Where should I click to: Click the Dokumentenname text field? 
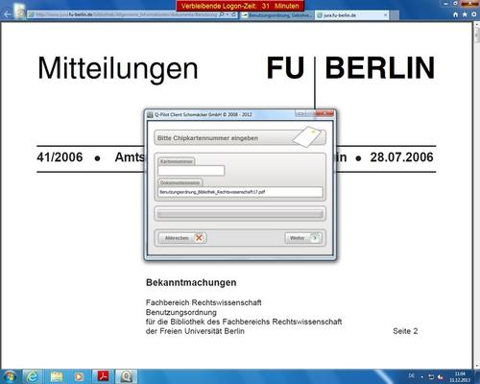click(x=240, y=192)
